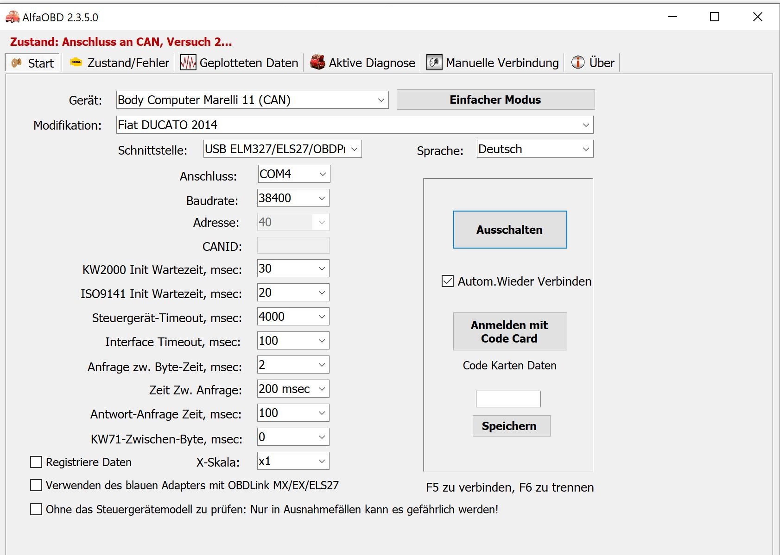Click the AlfaOBD red car title icon
The height and width of the screenshot is (555, 780).
(13, 17)
